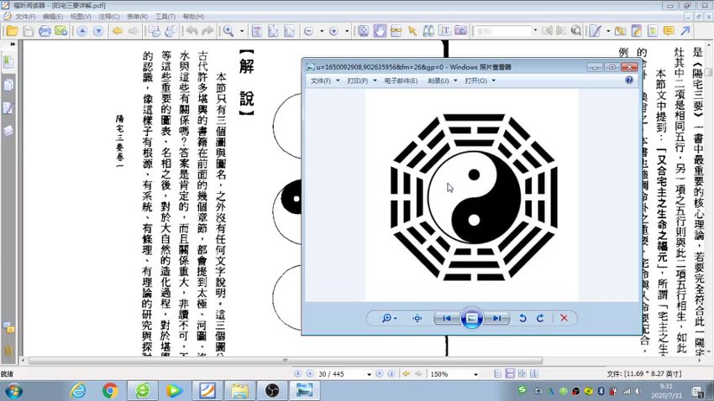Click 电子邮件(E) in Photo Viewer
714x401 pixels.
pyautogui.click(x=401, y=81)
